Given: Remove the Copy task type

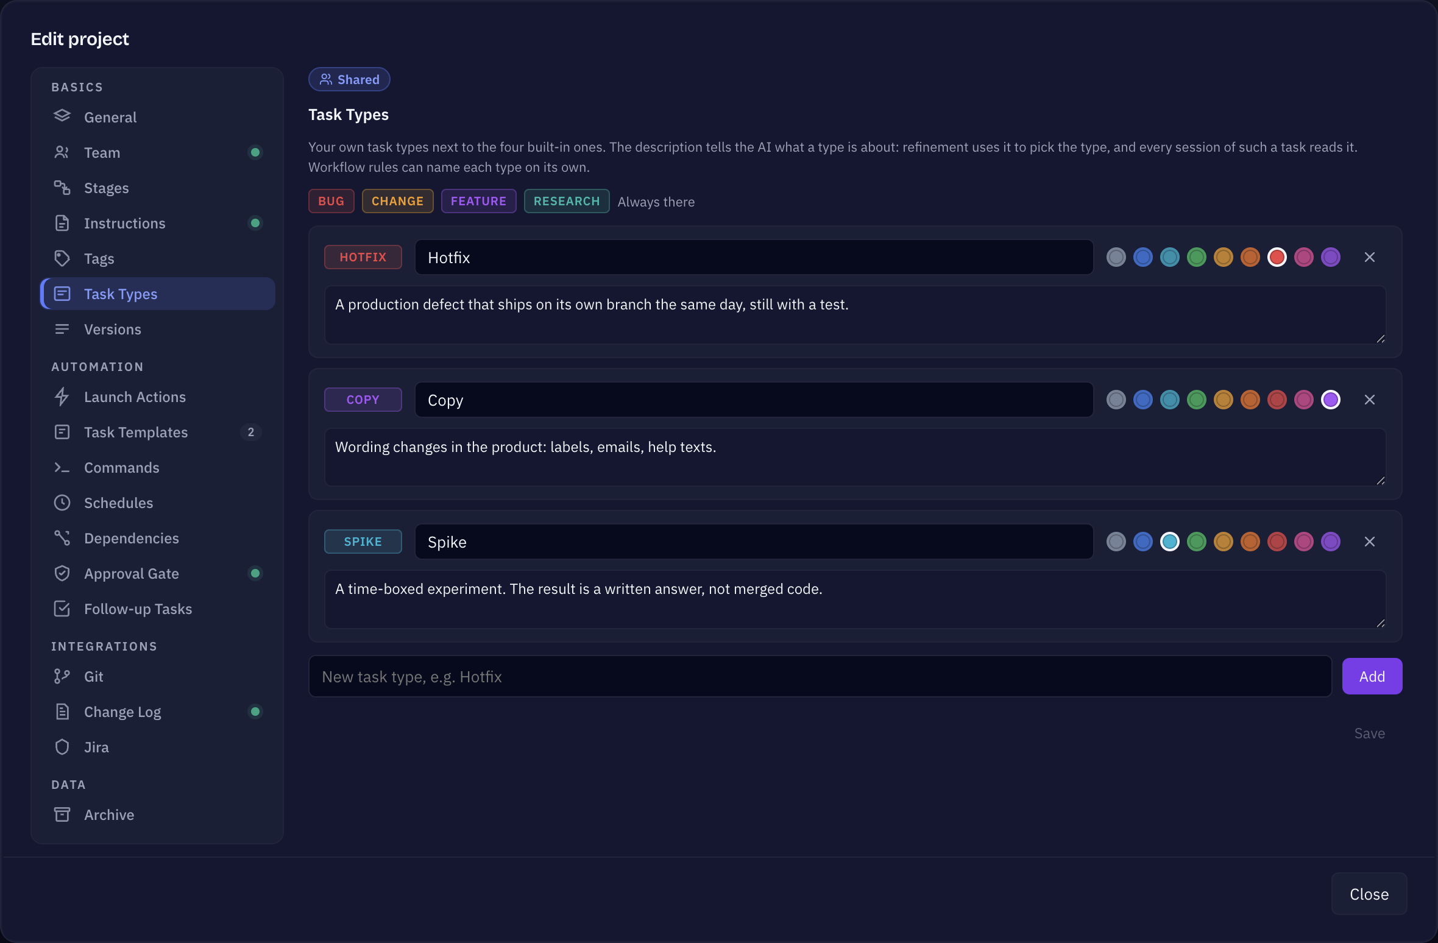Looking at the screenshot, I should 1369,400.
